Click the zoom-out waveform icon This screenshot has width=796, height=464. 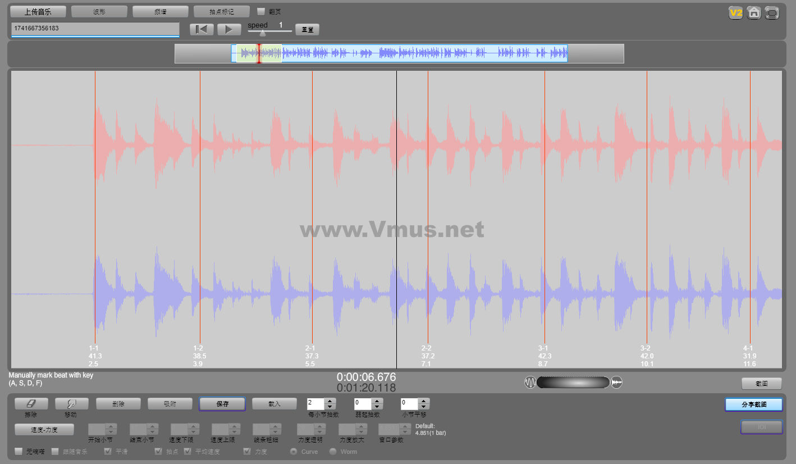pos(530,383)
